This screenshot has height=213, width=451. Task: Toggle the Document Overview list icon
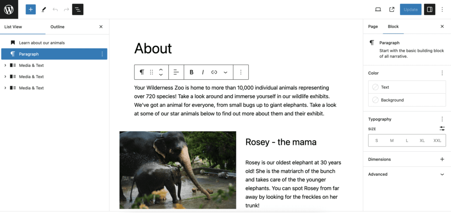[78, 9]
